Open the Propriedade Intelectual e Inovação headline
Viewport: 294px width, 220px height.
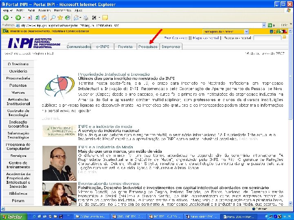pyautogui.click(x=114, y=74)
